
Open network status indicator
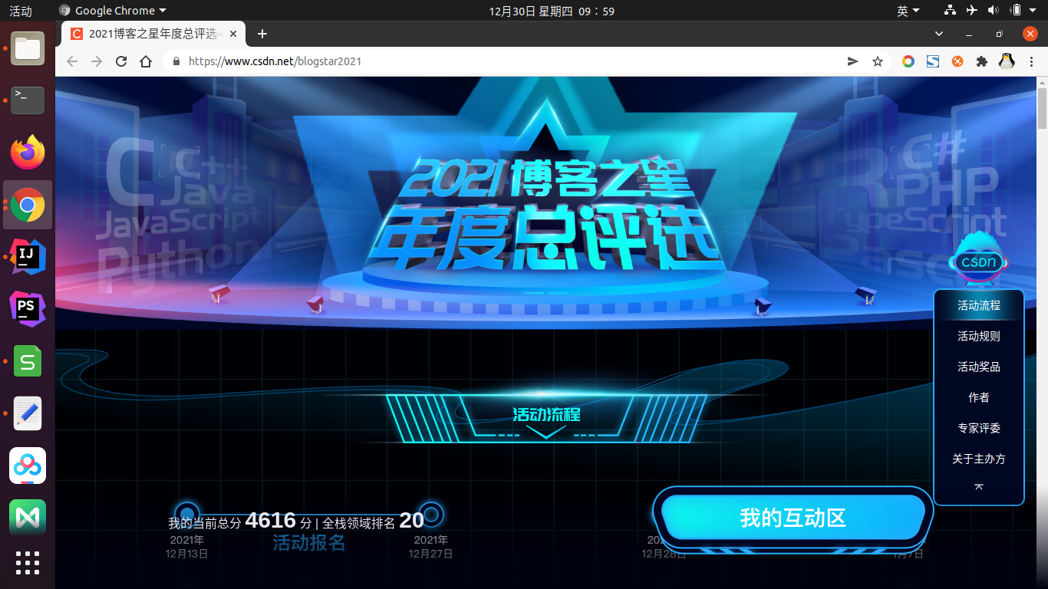[951, 11]
